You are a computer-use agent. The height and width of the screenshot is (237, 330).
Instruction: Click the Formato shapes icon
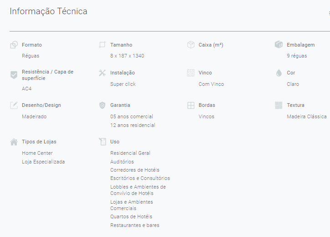pos(14,45)
